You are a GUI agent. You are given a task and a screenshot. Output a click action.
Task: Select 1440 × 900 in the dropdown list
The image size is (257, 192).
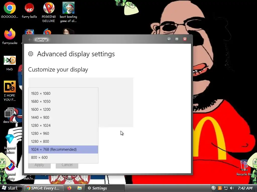coord(63,117)
